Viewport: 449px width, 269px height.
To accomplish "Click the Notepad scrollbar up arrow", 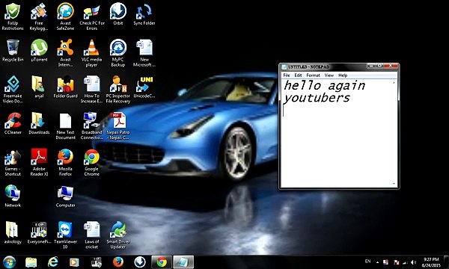I will [x=394, y=83].
